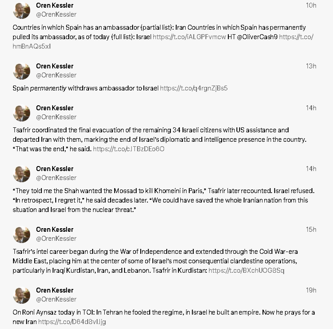Click @OrenKessler handle on the 19h tweet
Viewport: 333px width, 329px height.
(56, 300)
